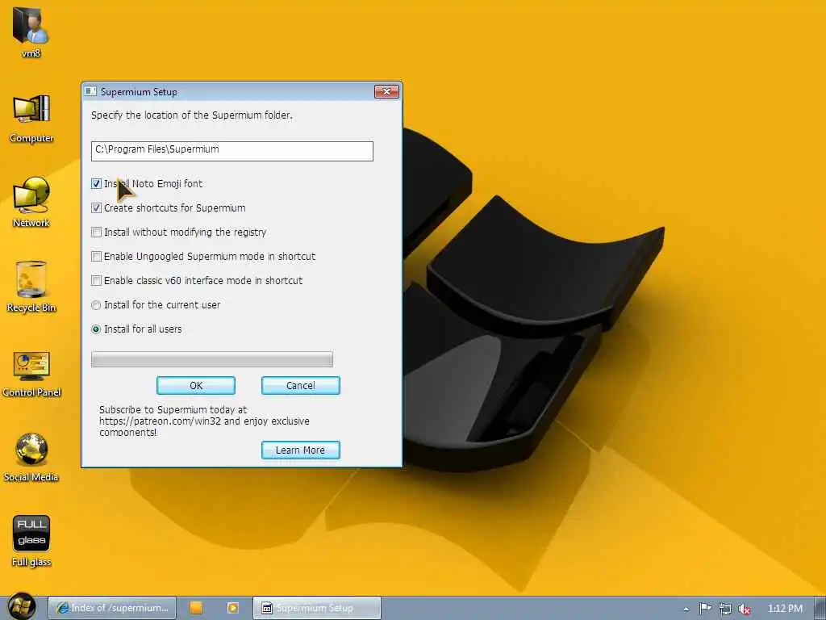This screenshot has height=620, width=826.
Task: Click the installation progress bar
Action: [212, 359]
